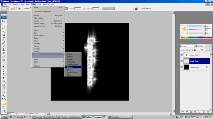Select the Pen tool

point(4,71)
